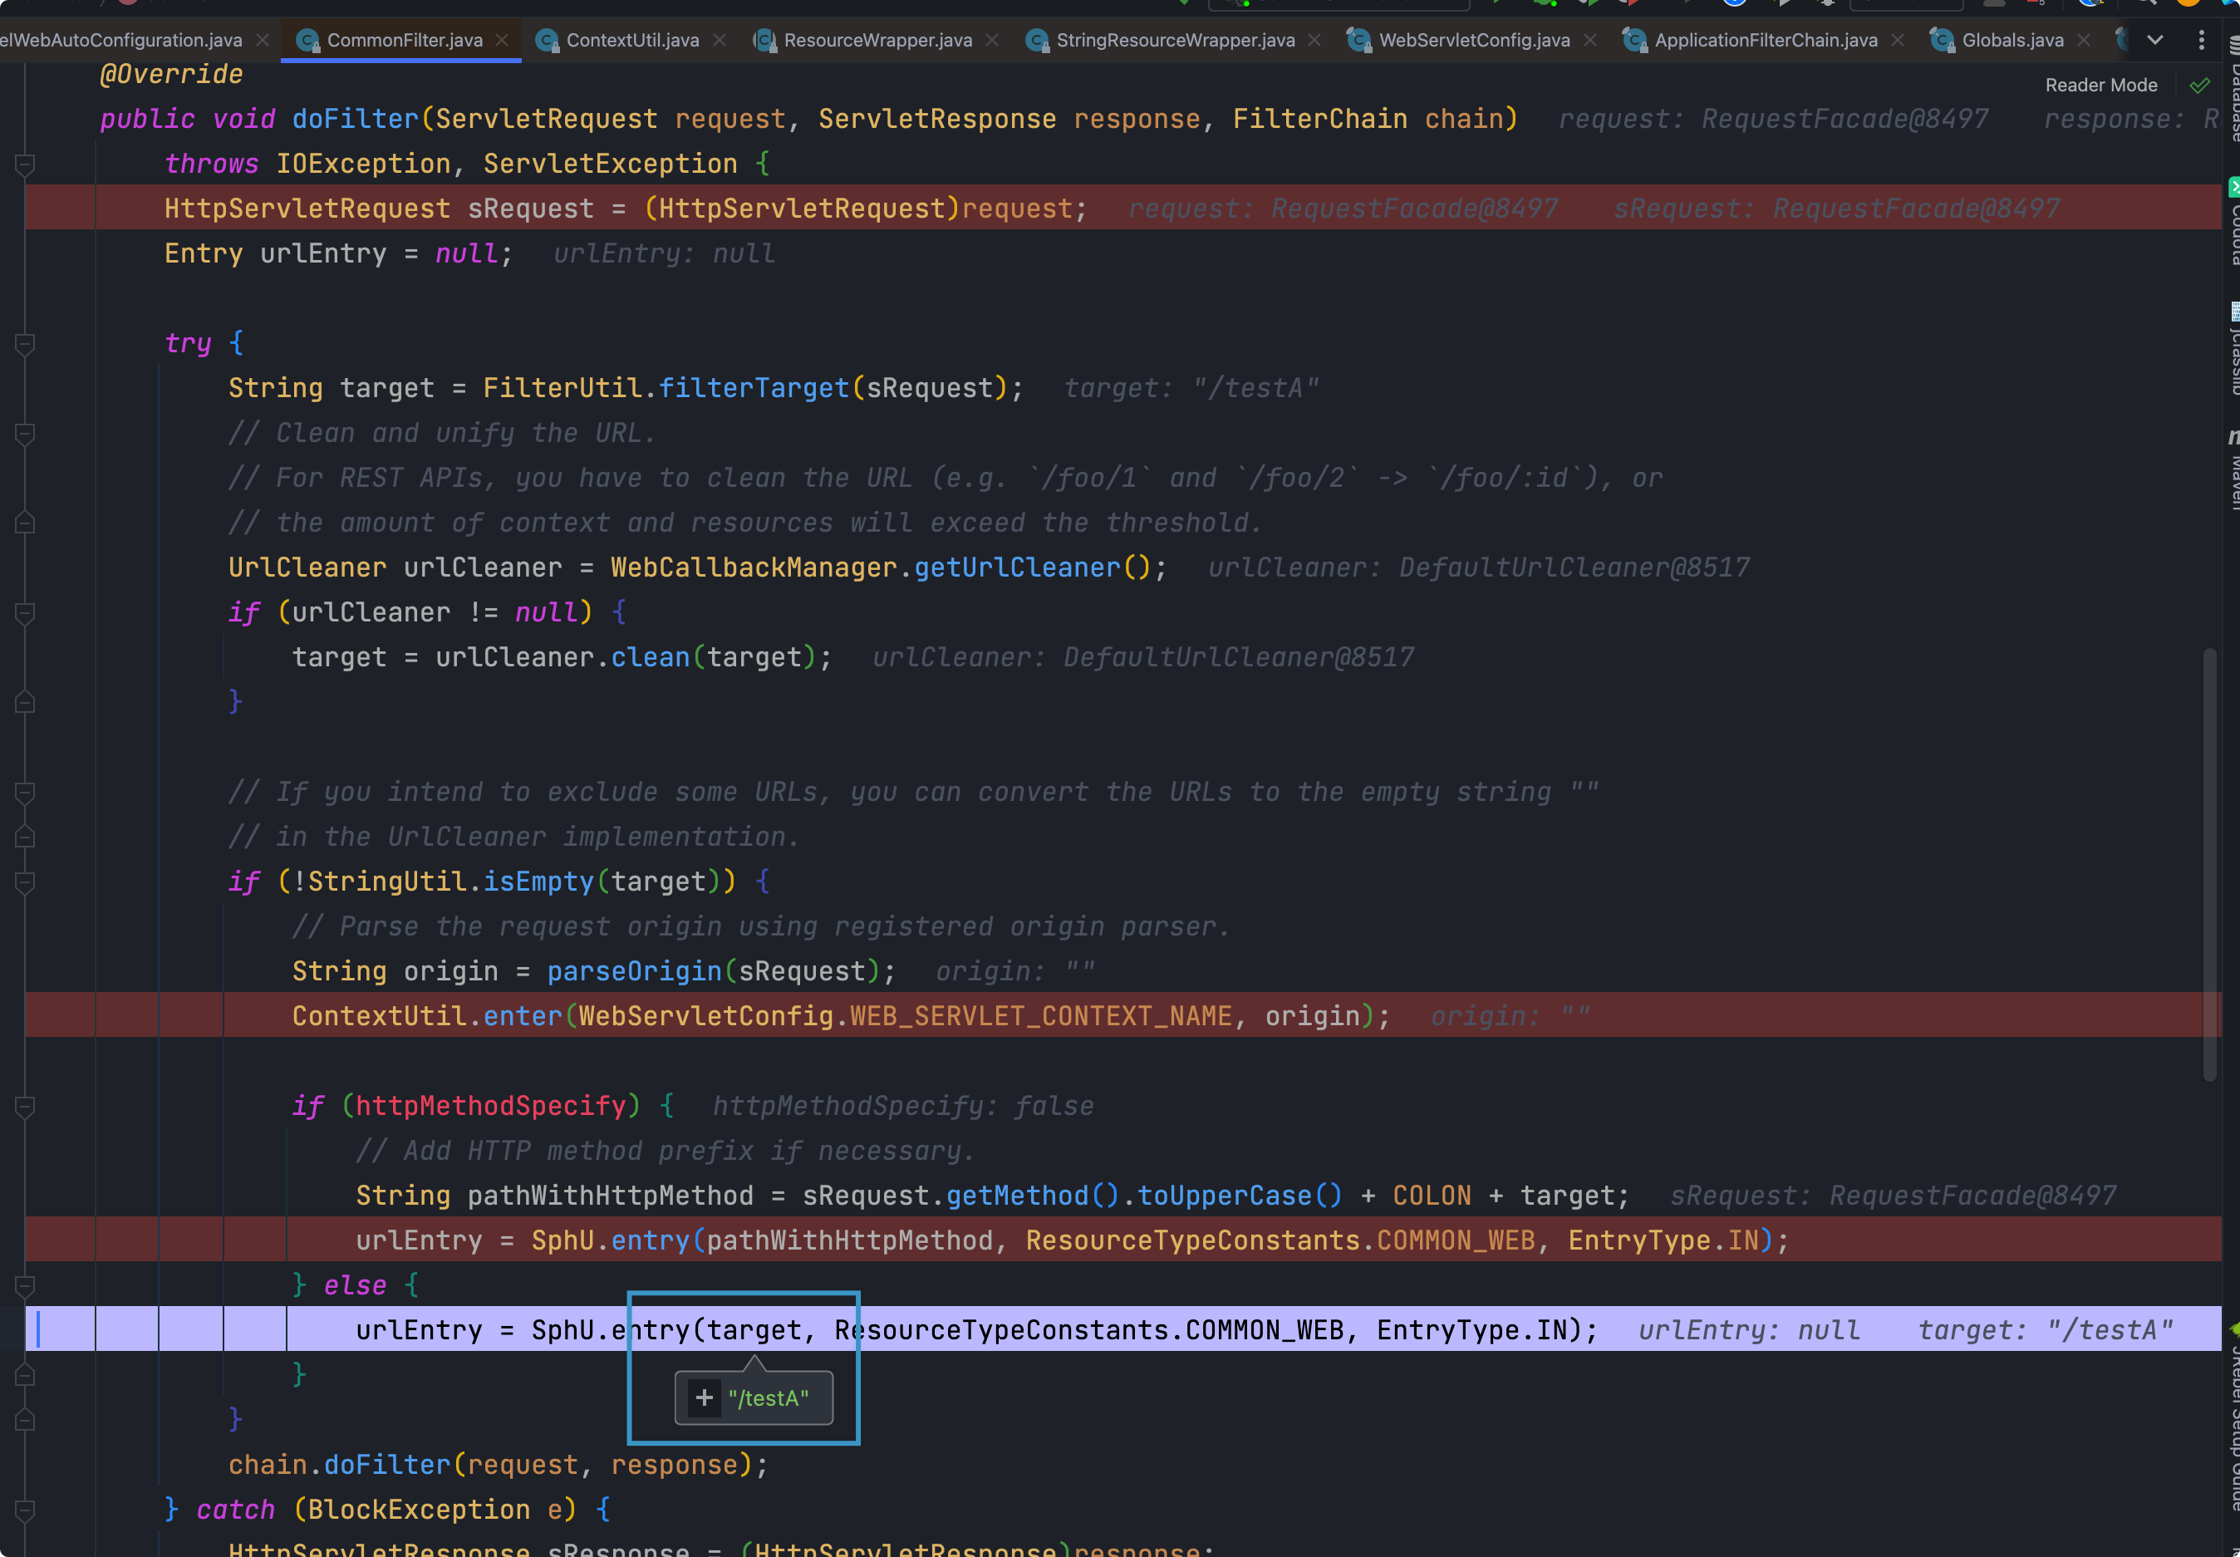
Task: Expand the "/testA" value with plus icon
Action: (x=705, y=1398)
